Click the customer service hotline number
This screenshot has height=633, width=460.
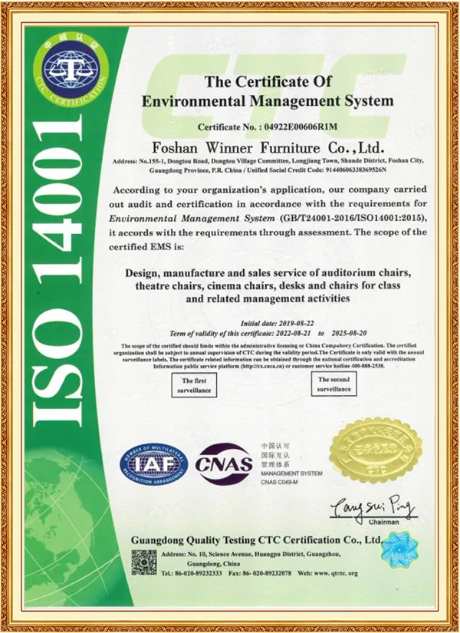tap(367, 366)
